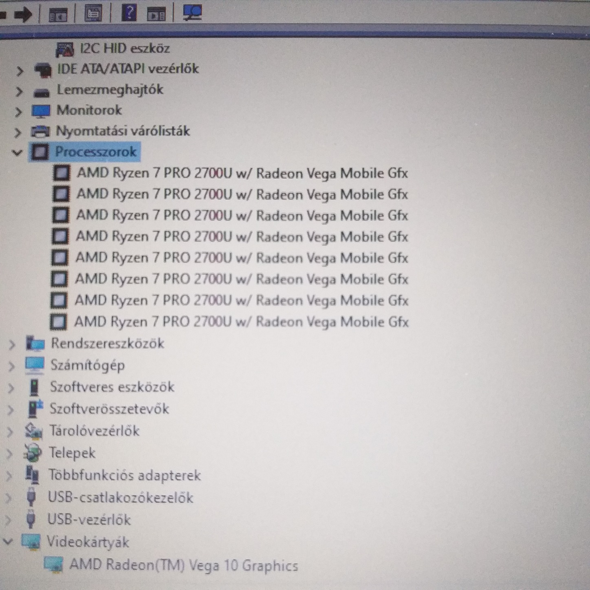590x590 pixels.
Task: Open Help with the question mark icon
Action: tap(129, 13)
